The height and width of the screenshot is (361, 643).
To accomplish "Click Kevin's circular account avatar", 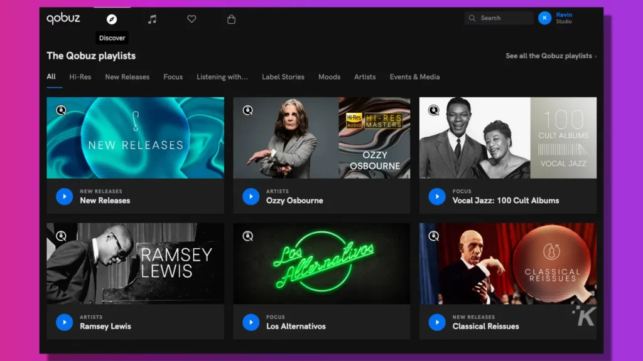I will tap(545, 18).
